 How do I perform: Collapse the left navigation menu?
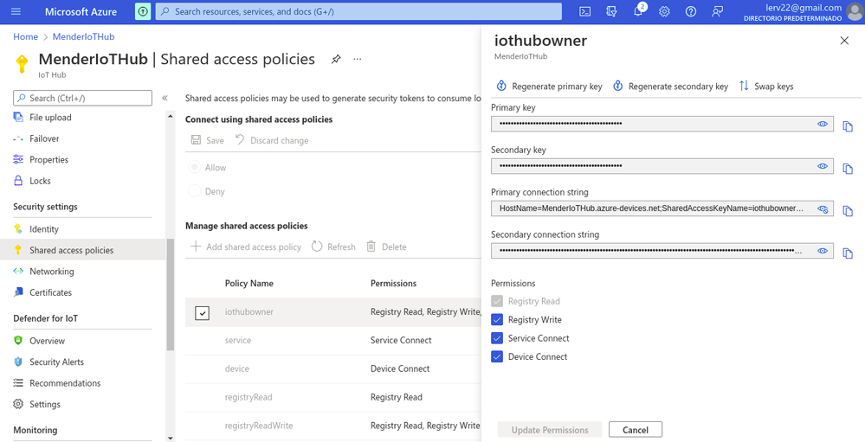pos(165,99)
